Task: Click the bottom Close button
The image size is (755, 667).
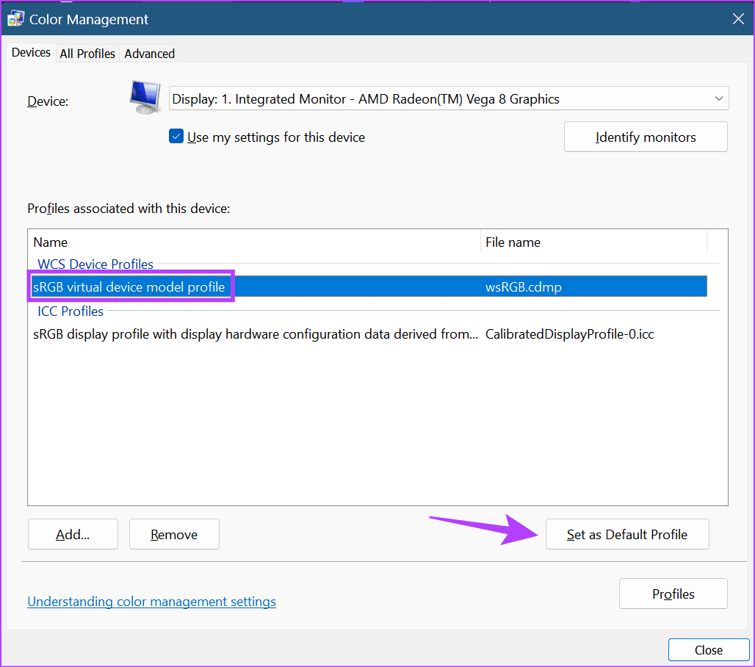Action: (708, 650)
